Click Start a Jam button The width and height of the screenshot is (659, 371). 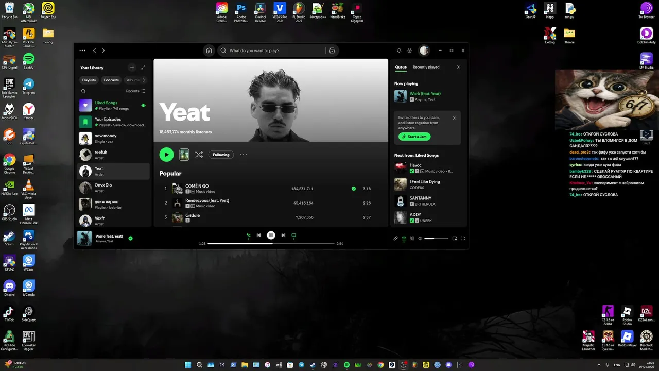(414, 137)
